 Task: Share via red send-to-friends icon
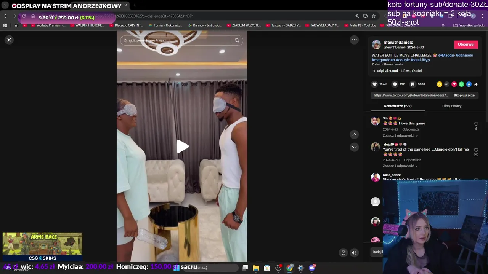[x=454, y=84]
